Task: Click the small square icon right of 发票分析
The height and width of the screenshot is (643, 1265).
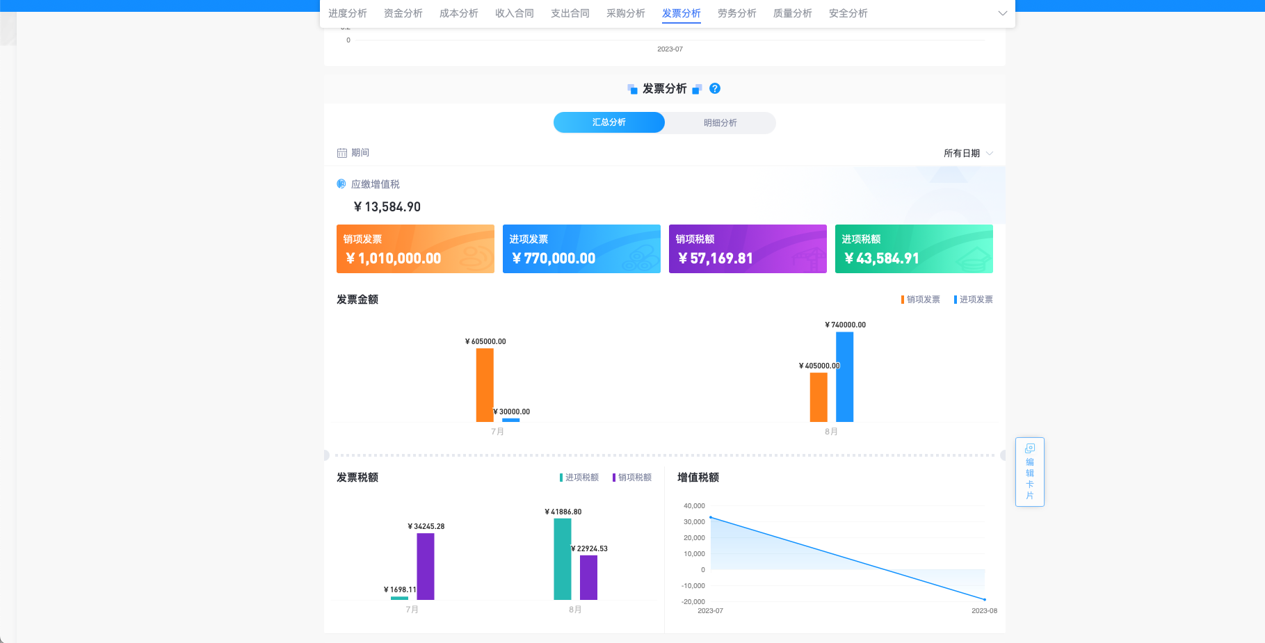Action: click(x=697, y=89)
